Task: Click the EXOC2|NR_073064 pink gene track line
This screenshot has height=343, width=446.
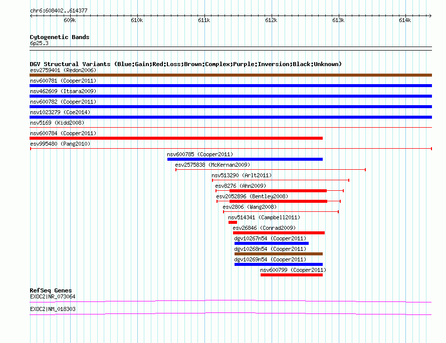Action: click(x=231, y=301)
